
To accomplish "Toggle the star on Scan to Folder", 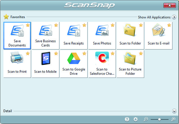I will pos(141,25).
